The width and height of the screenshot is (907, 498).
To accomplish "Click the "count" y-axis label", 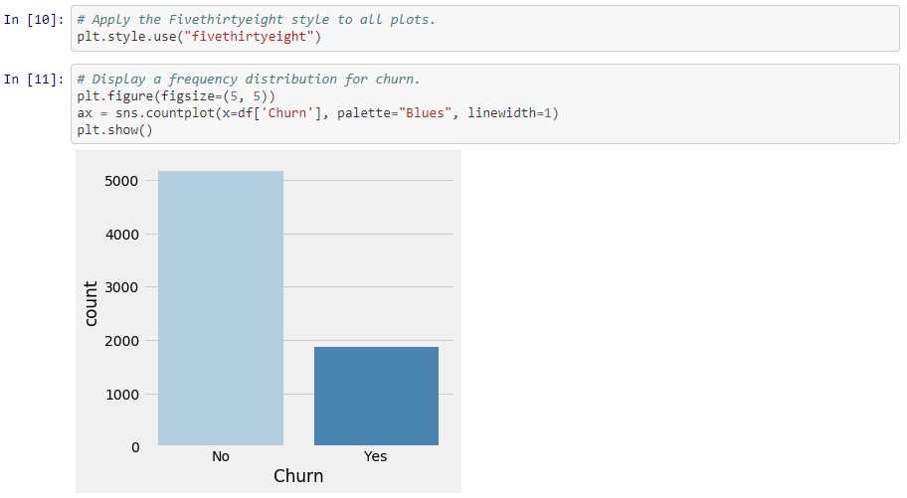I will pyautogui.click(x=91, y=304).
